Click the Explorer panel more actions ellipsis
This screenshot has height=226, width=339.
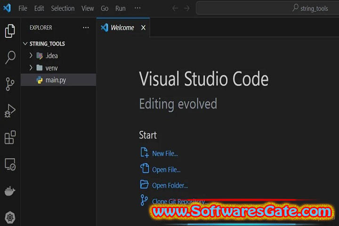(86, 28)
